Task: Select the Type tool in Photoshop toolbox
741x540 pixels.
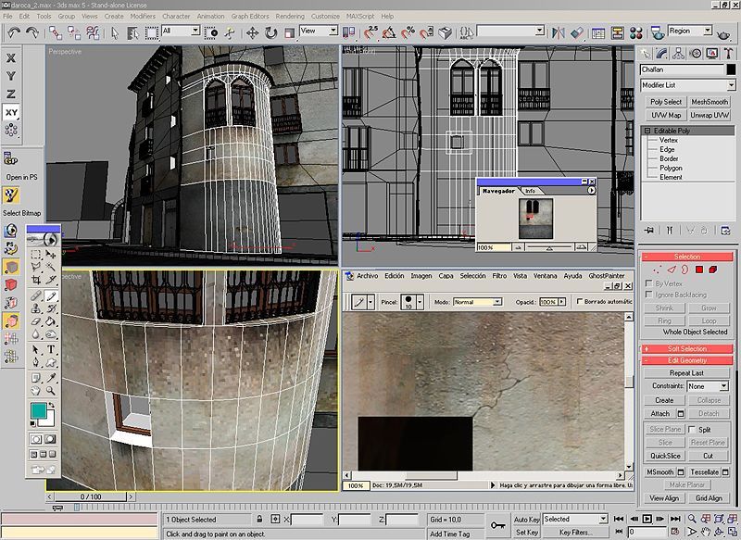Action: [x=51, y=350]
